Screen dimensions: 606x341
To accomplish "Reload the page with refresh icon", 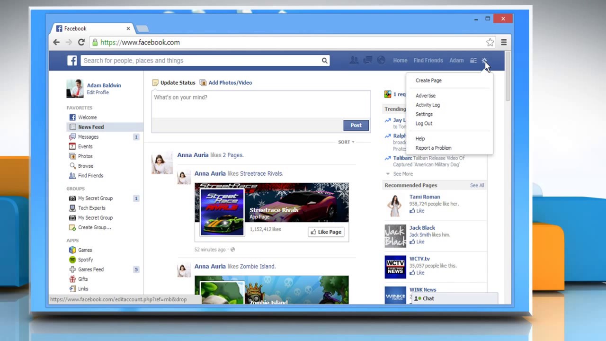I will 81,42.
